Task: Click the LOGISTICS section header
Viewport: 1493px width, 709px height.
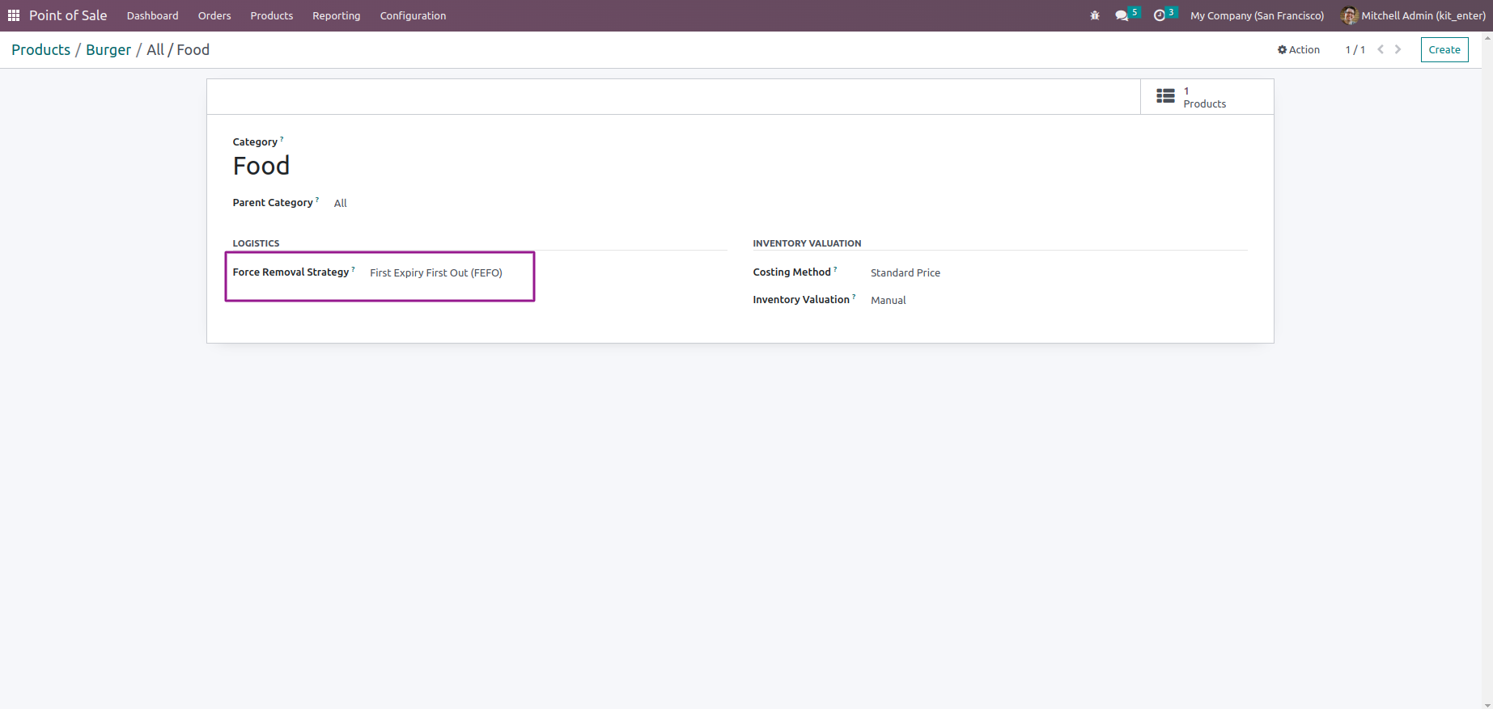Action: (256, 243)
